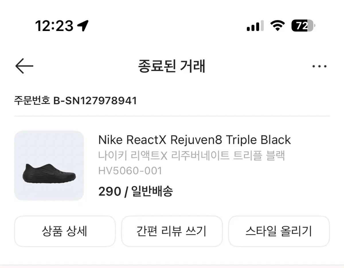Tap the size 290 text
The width and height of the screenshot is (344, 268).
pyautogui.click(x=110, y=191)
